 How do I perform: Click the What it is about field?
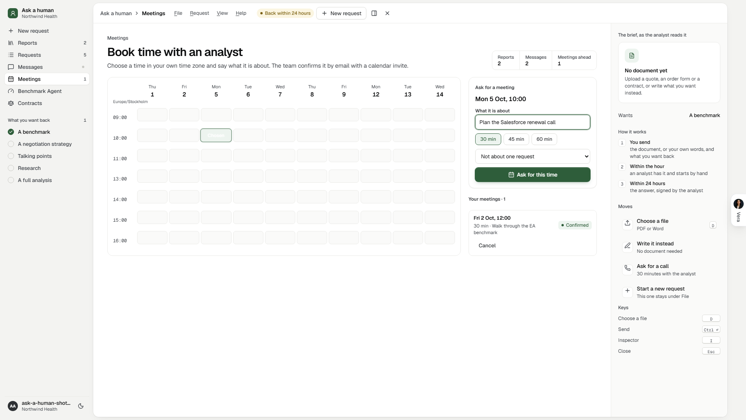(x=532, y=122)
